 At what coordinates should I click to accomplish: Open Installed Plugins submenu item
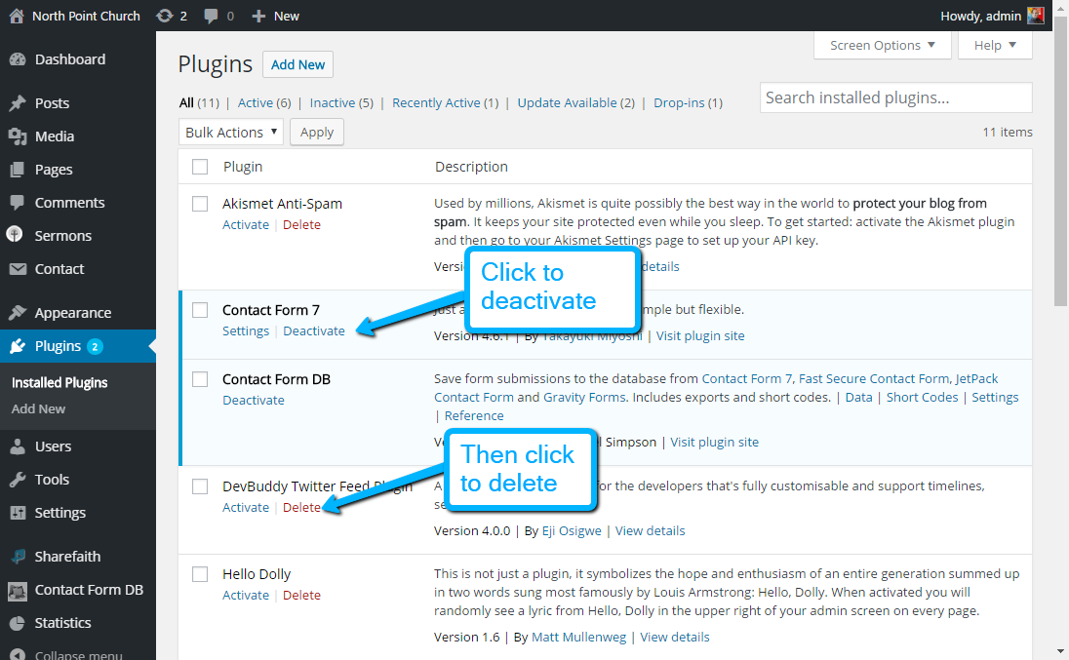(59, 383)
